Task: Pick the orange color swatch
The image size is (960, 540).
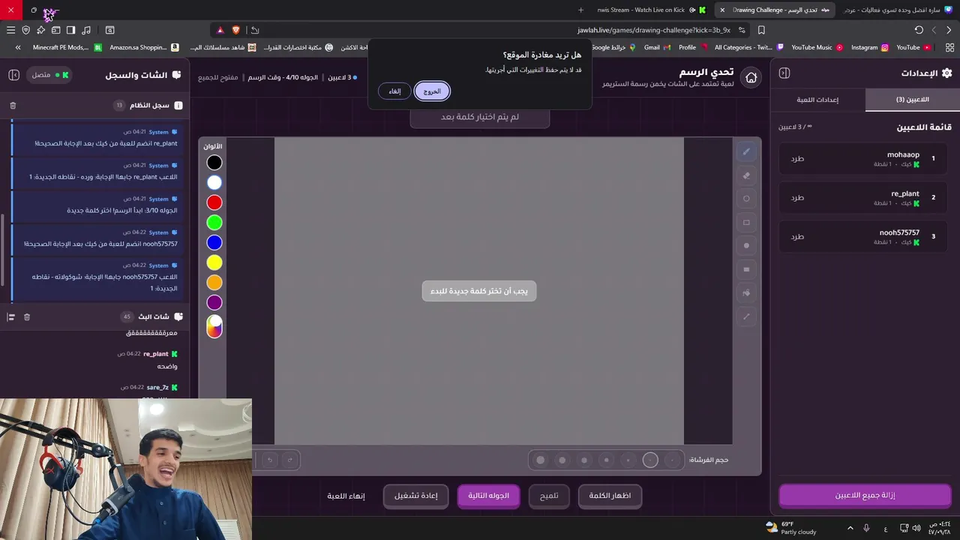Action: tap(214, 283)
